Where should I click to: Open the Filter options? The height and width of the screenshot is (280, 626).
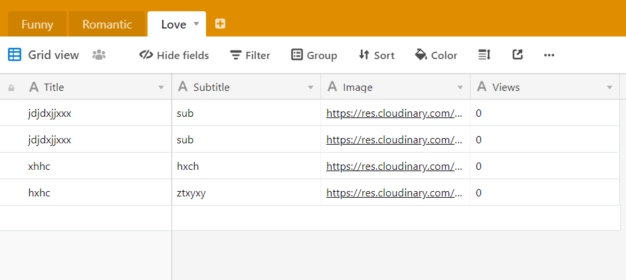[250, 55]
